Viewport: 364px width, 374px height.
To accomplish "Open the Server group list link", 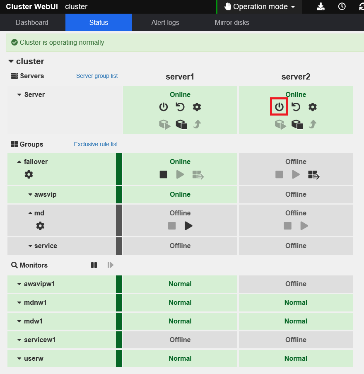I will tap(97, 76).
